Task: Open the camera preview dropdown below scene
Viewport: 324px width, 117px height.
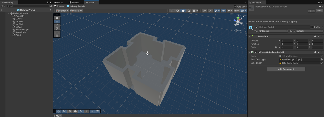Action: point(59,116)
